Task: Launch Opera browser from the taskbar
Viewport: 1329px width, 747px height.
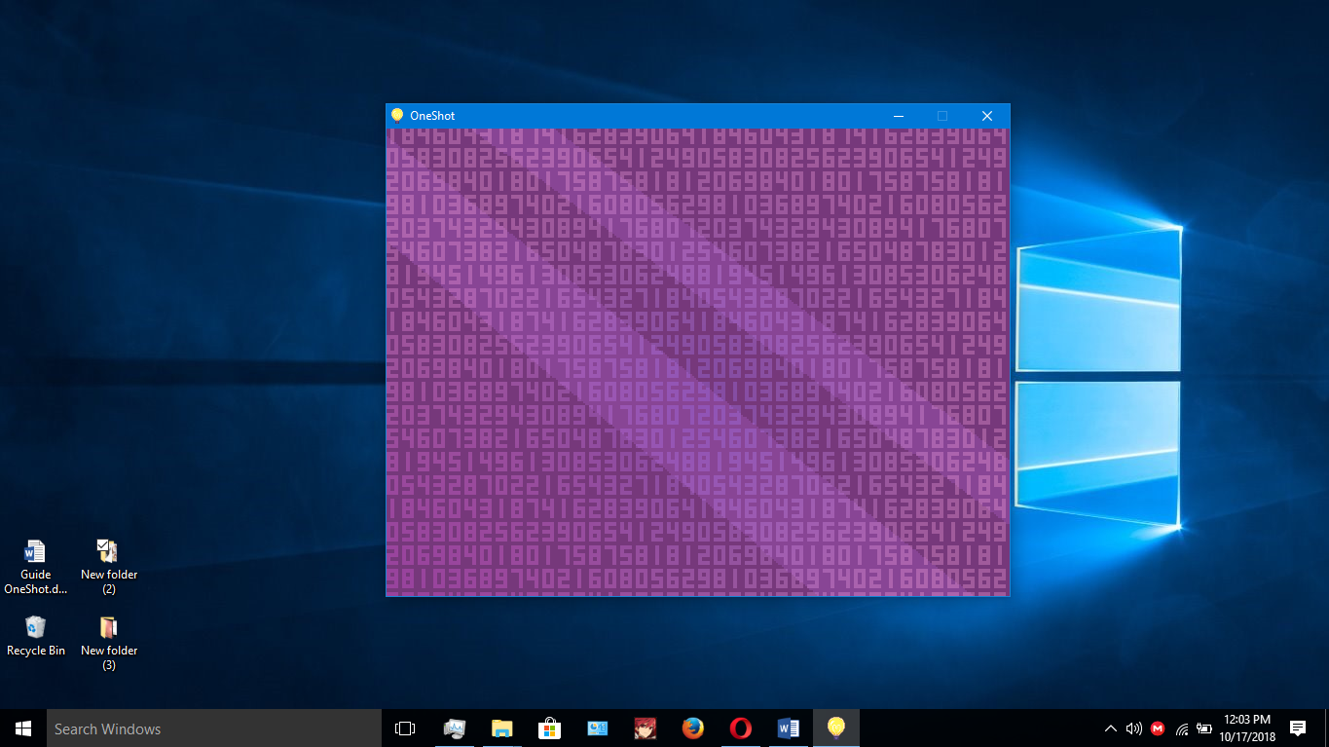Action: (x=740, y=728)
